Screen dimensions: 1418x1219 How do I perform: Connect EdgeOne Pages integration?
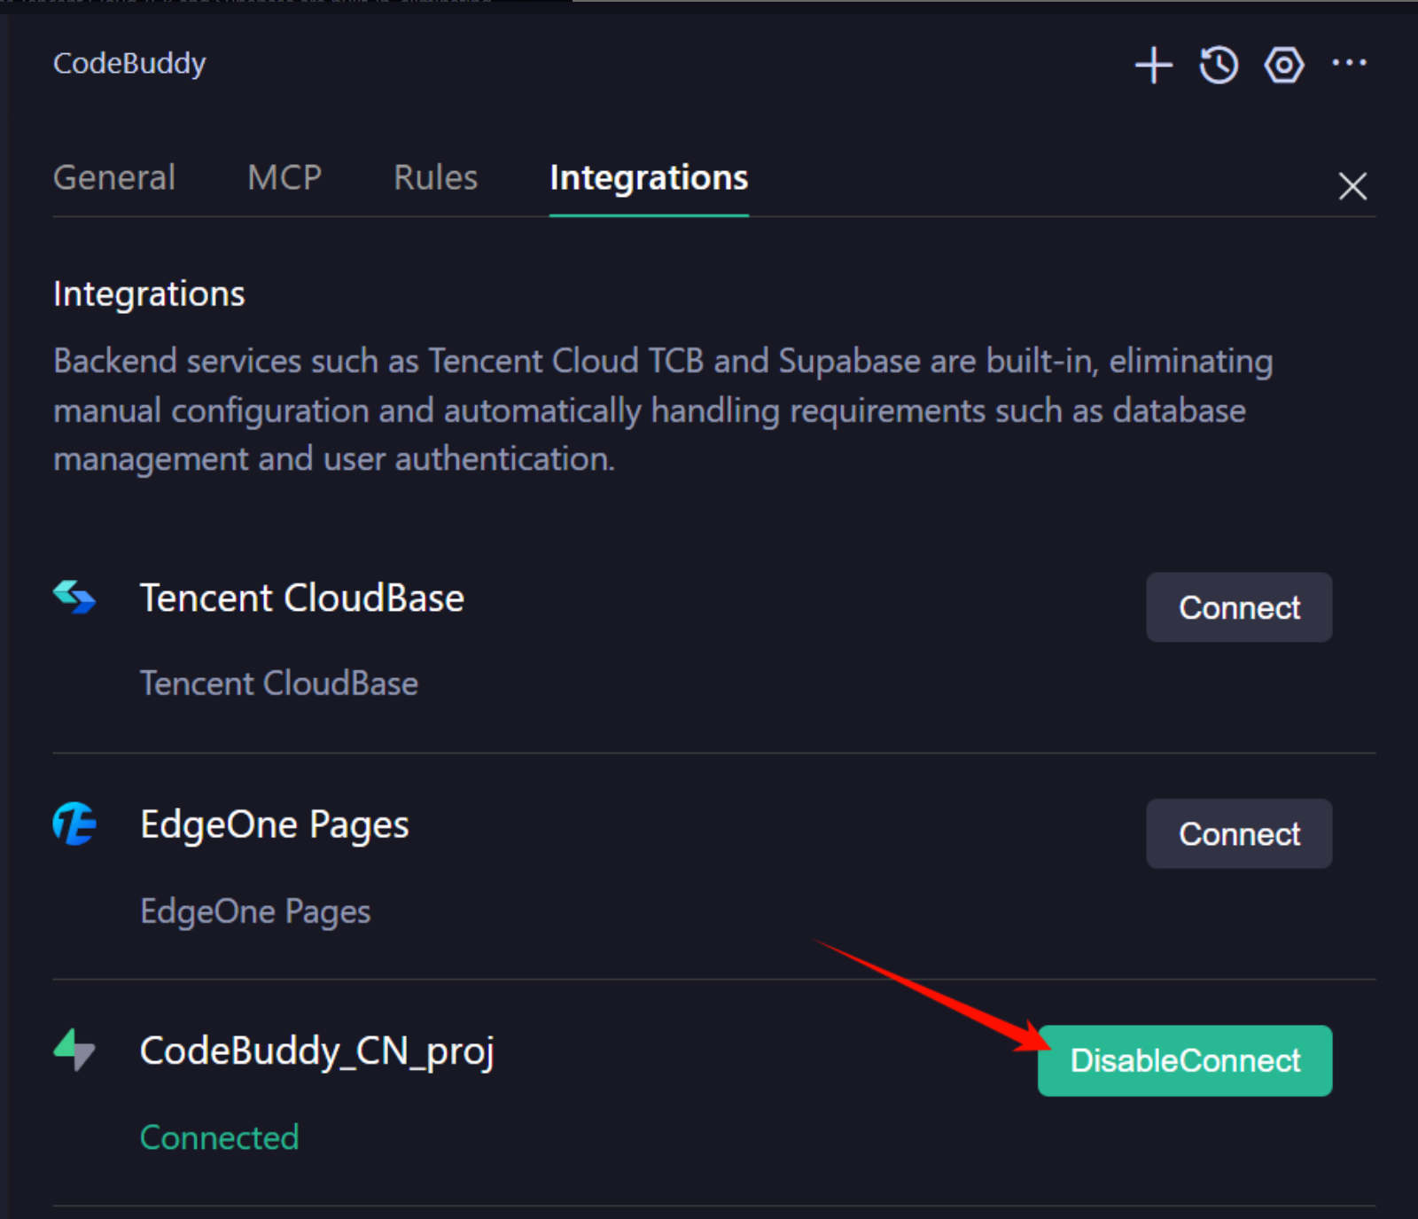(x=1238, y=833)
